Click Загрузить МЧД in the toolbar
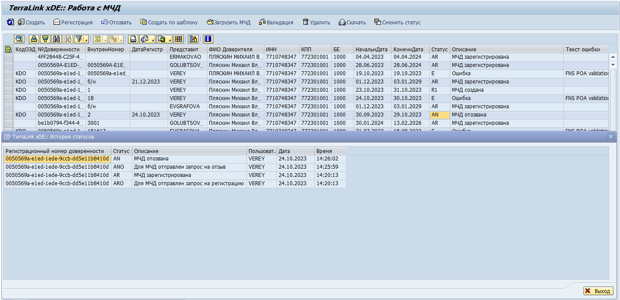The height and width of the screenshot is (300, 620). pos(229,22)
